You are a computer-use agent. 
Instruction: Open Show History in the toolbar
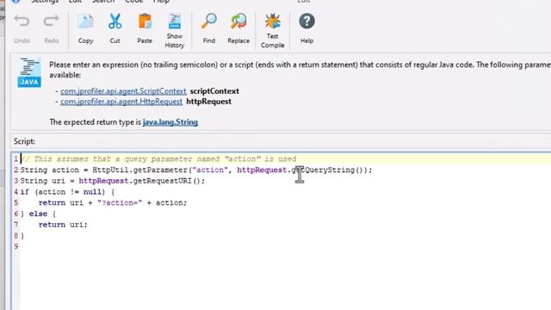pos(175,31)
